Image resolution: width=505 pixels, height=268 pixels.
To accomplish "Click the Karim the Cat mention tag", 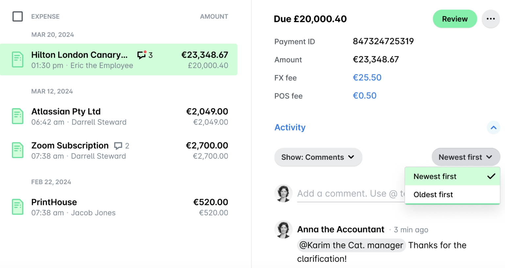I will pyautogui.click(x=351, y=245).
